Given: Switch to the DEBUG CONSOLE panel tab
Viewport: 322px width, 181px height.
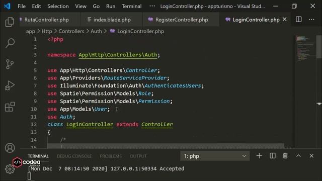Looking at the screenshot, I should tap(74, 156).
